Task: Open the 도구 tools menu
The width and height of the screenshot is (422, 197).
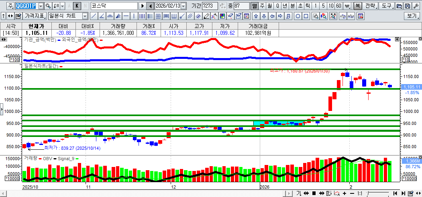Action: [386, 6]
